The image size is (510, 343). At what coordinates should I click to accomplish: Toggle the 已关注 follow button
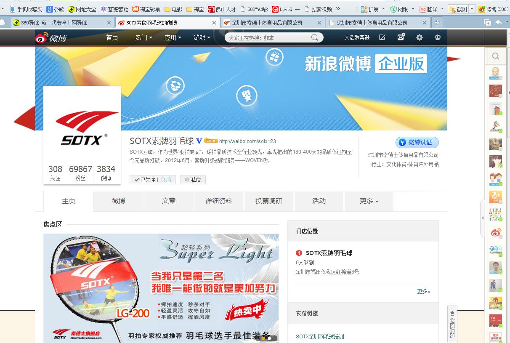(x=145, y=180)
